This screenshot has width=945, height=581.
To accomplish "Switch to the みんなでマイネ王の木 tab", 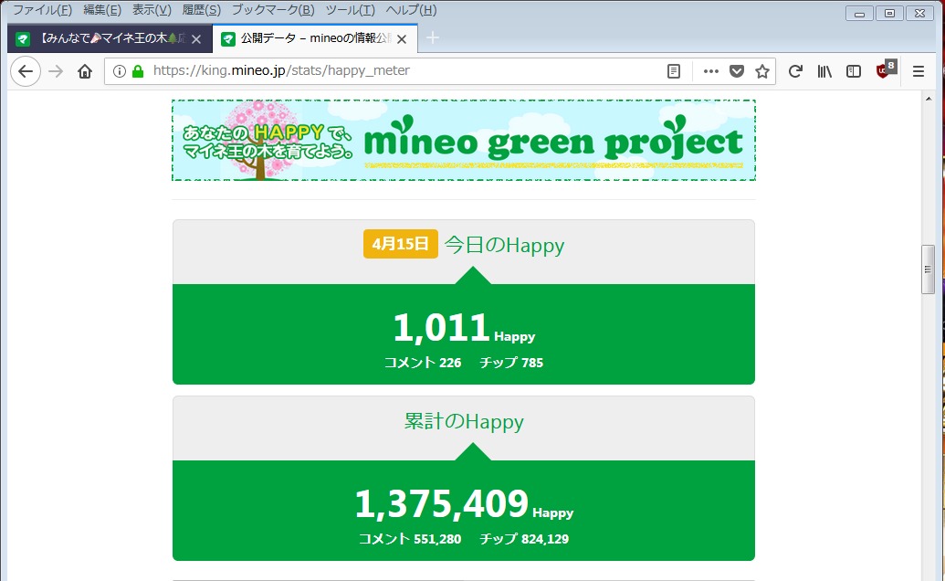I will 110,38.
